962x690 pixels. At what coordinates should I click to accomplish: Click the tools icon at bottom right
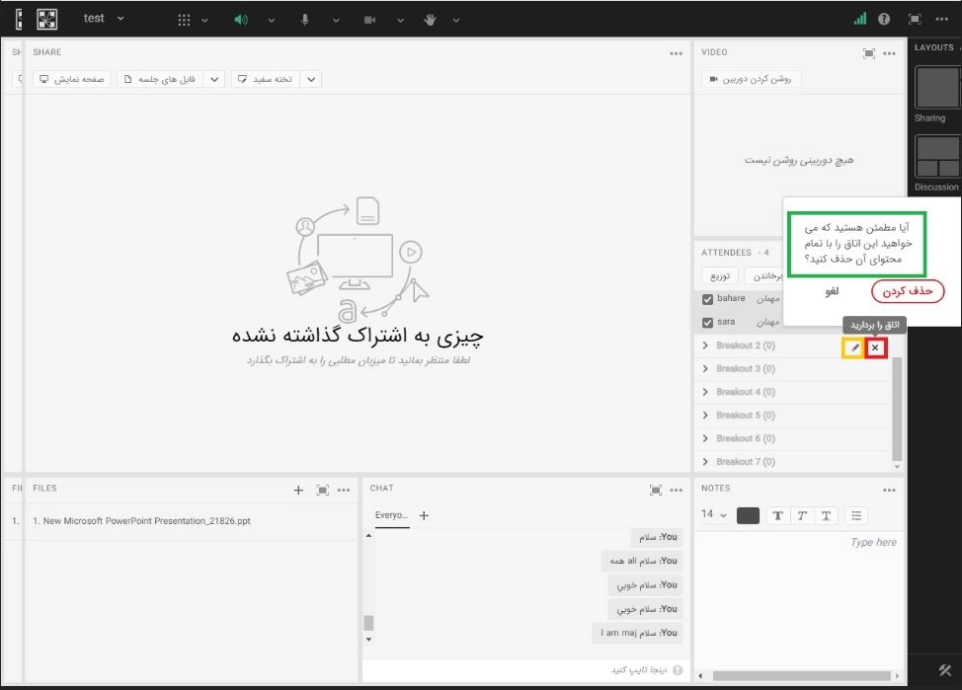tap(945, 670)
